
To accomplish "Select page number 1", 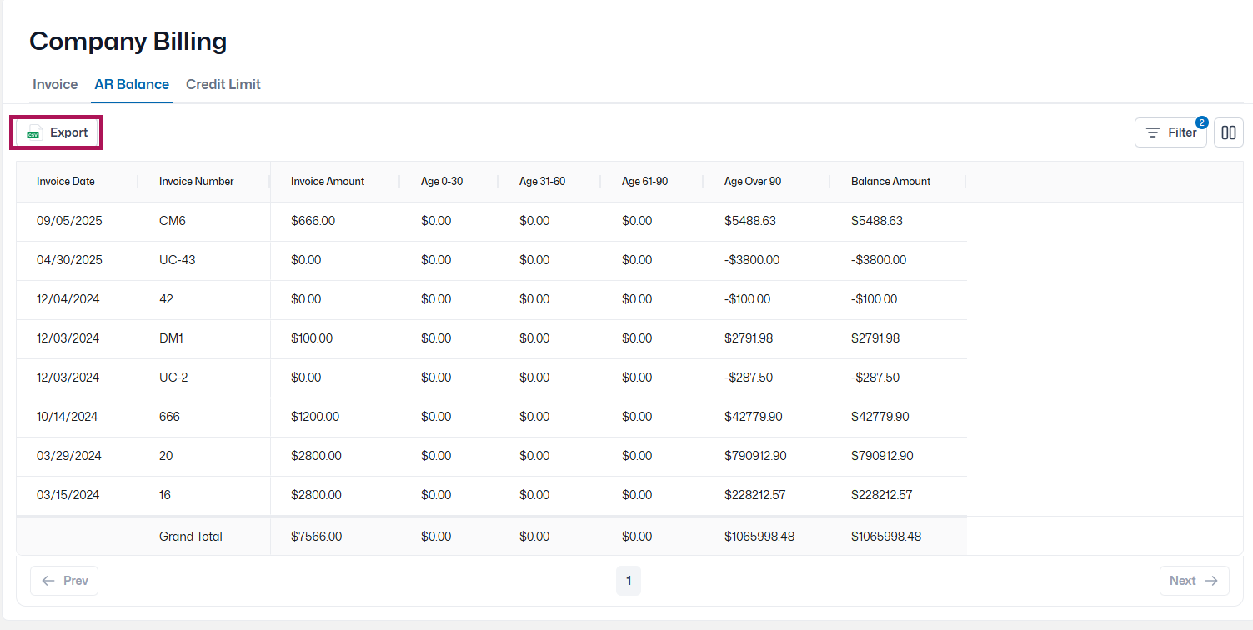I will coord(629,581).
